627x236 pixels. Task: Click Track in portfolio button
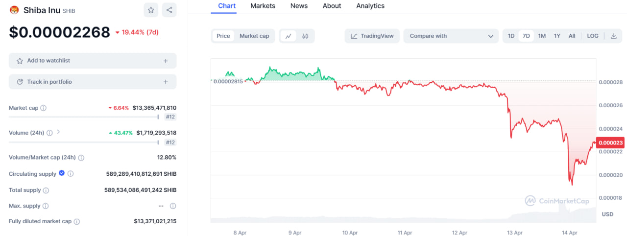(93, 82)
